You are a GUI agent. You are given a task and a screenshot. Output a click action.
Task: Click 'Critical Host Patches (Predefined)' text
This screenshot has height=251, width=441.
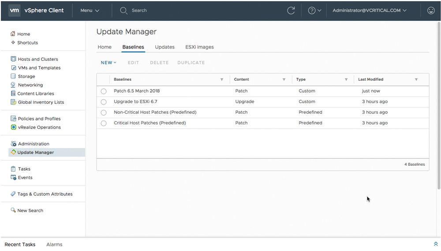[x=149, y=123]
